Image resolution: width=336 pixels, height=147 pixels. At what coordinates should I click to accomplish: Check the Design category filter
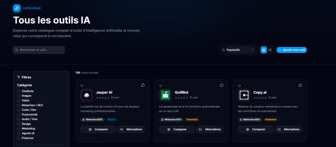(19, 124)
